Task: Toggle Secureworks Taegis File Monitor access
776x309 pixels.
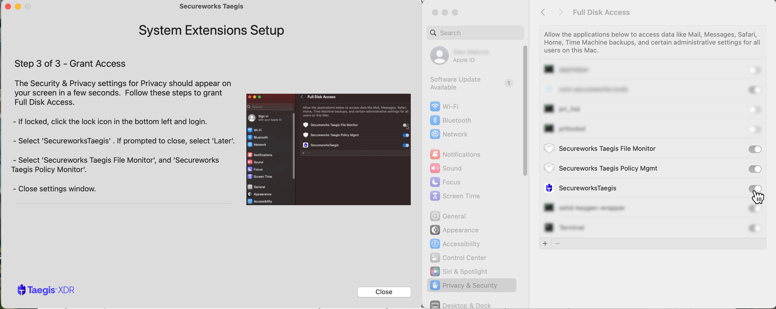Action: tap(755, 149)
